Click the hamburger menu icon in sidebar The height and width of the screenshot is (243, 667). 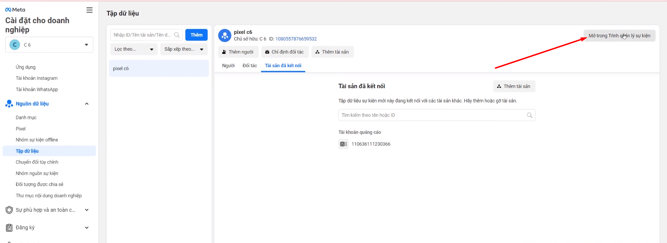pyautogui.click(x=89, y=10)
